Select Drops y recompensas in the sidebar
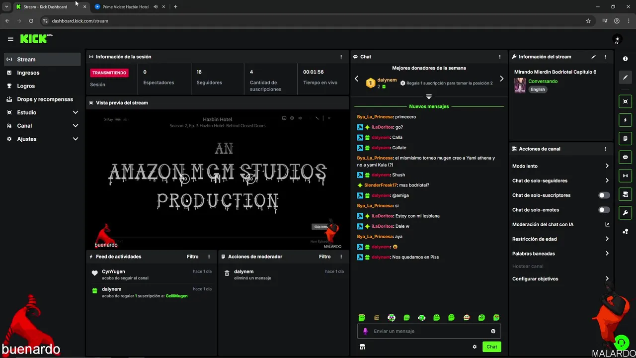This screenshot has height=358, width=636. pyautogui.click(x=42, y=99)
